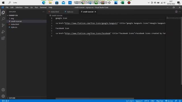Screen dimensions: 182x102
Task: Click the Bandicam record icon in taskbar
Action: pos(129,3)
